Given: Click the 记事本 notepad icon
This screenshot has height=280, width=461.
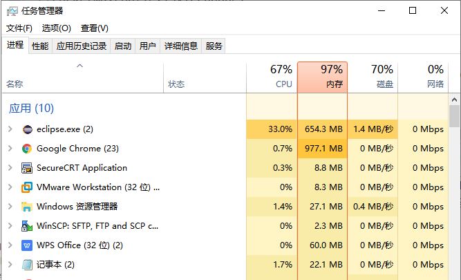Looking at the screenshot, I should [27, 265].
